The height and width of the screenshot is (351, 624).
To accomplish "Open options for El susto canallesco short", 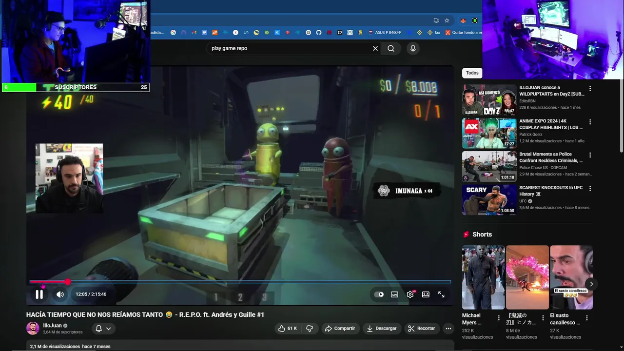I will click(x=587, y=318).
